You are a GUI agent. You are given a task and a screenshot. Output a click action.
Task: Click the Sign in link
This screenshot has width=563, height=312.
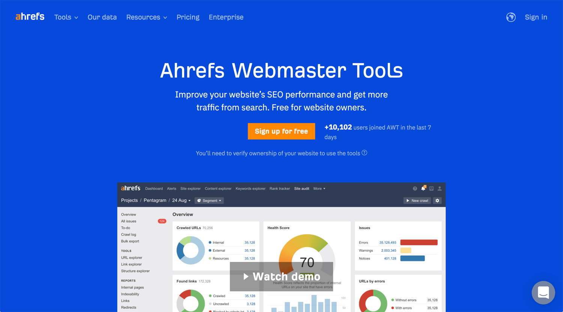[x=536, y=17]
